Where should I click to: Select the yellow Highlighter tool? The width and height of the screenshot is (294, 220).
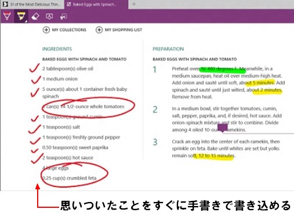[21, 16]
